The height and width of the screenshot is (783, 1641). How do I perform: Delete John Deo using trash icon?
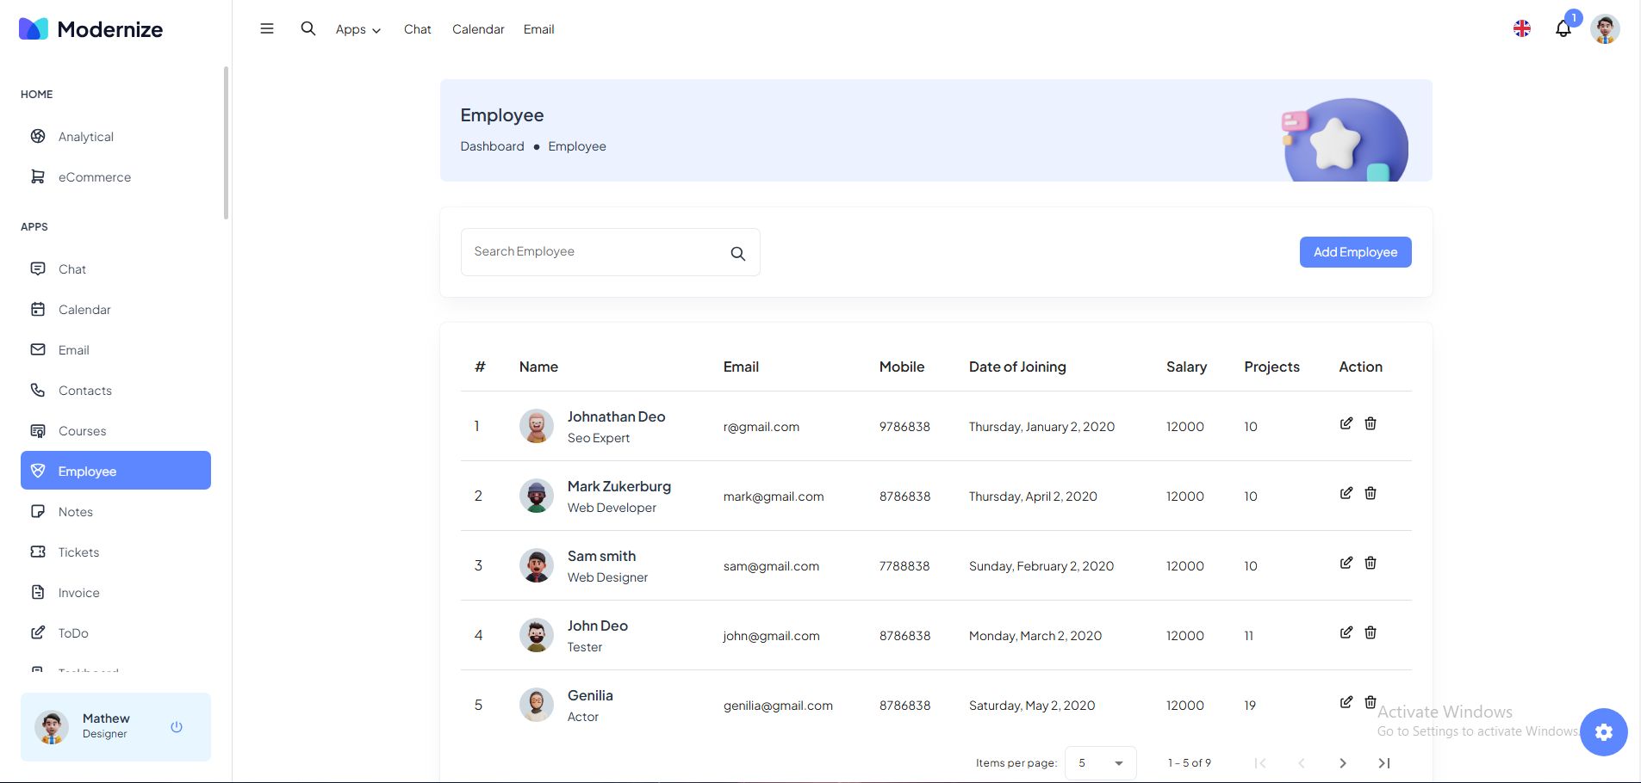(1371, 632)
